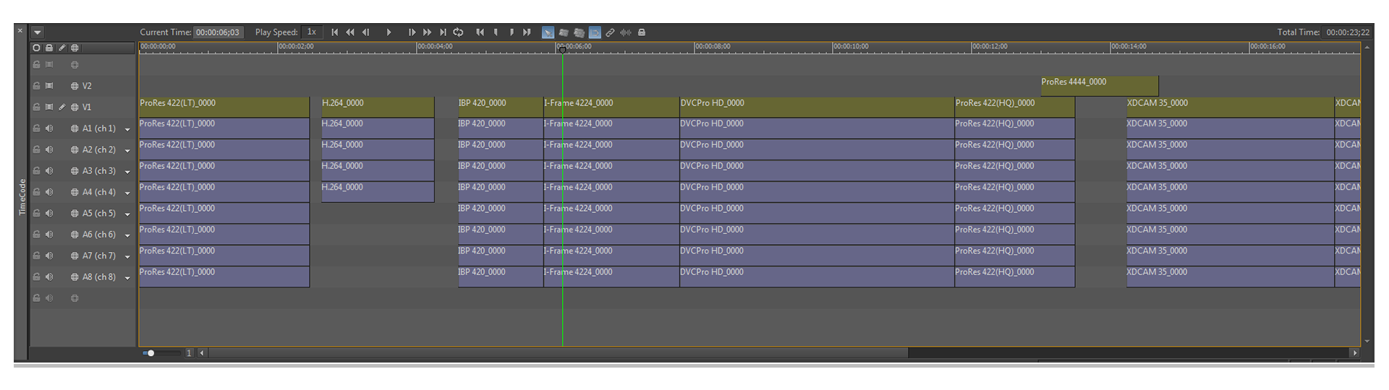Start playback with the Play button
Image resolution: width=1389 pixels, height=390 pixels.
pos(388,32)
